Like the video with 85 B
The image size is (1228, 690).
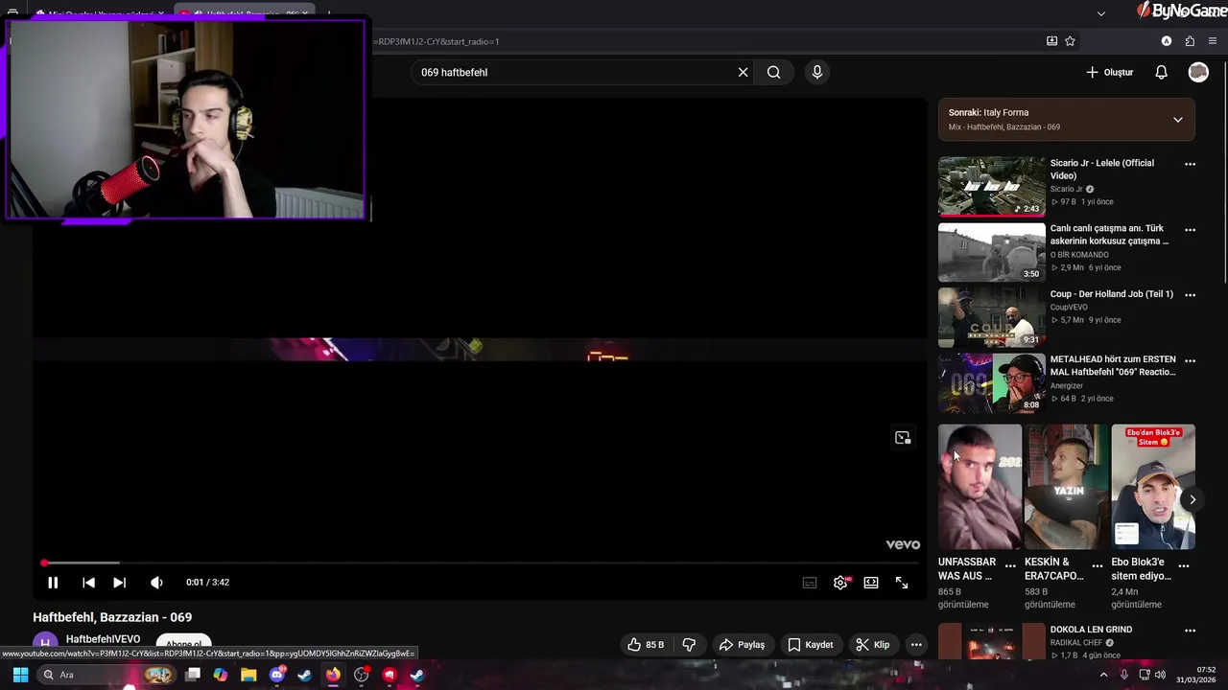[646, 645]
